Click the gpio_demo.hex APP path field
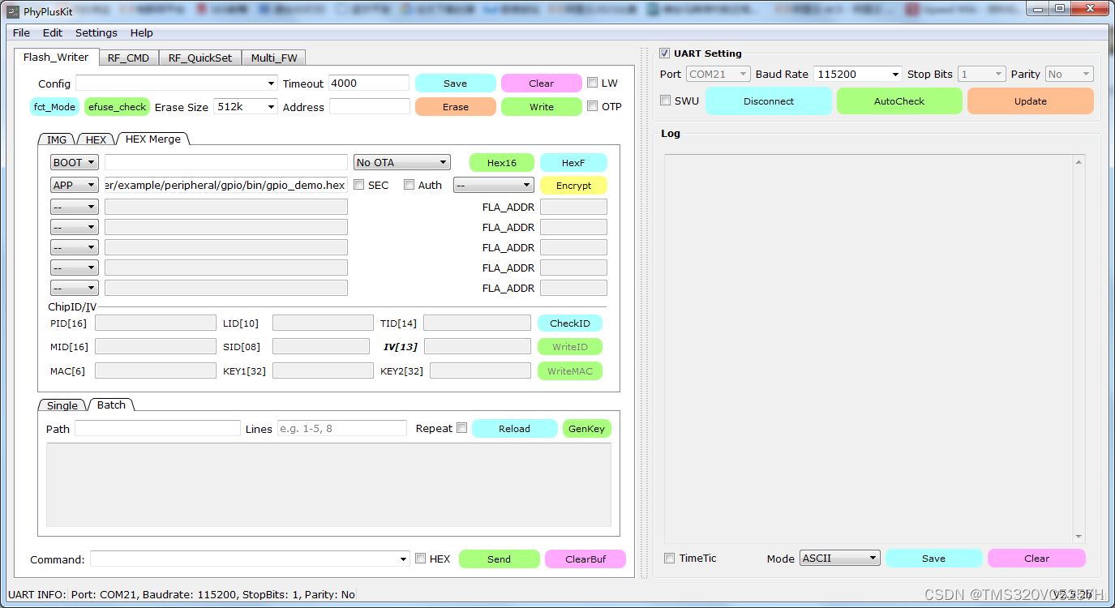The height and width of the screenshot is (608, 1115). (x=226, y=185)
